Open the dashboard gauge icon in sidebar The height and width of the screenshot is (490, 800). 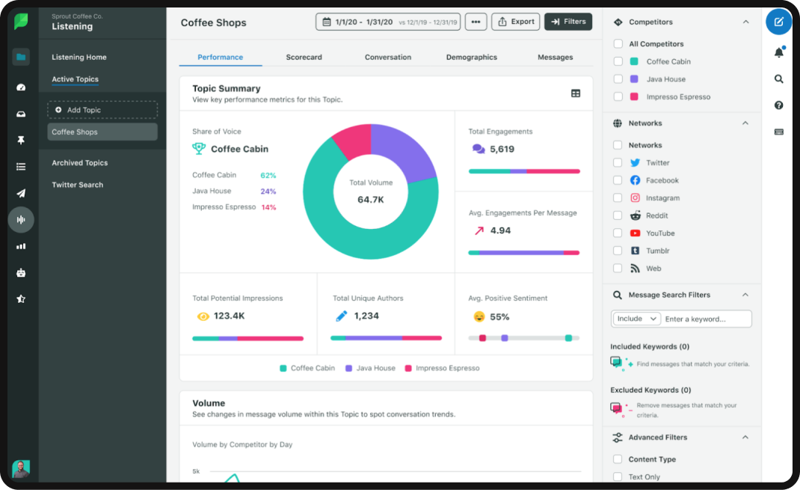click(x=21, y=88)
